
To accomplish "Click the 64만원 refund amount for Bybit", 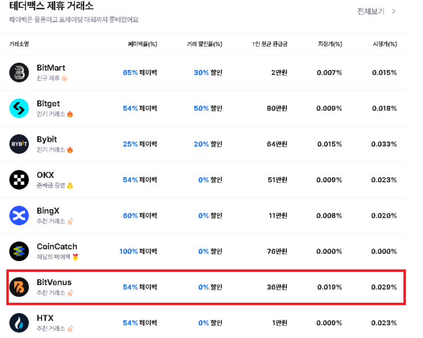I will (x=277, y=144).
